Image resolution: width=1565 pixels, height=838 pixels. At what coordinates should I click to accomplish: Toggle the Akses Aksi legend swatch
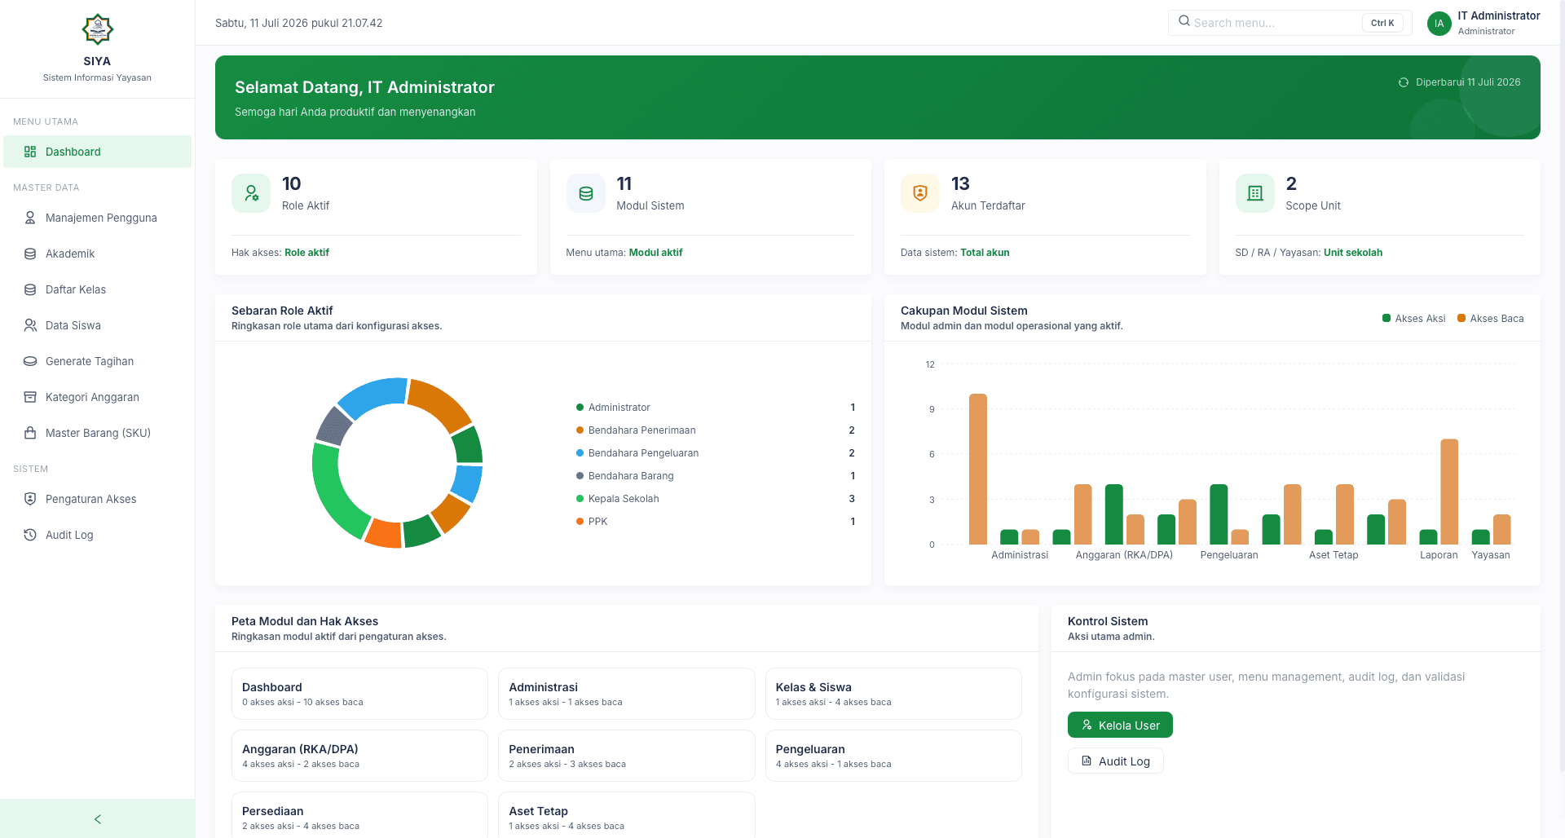(1386, 318)
